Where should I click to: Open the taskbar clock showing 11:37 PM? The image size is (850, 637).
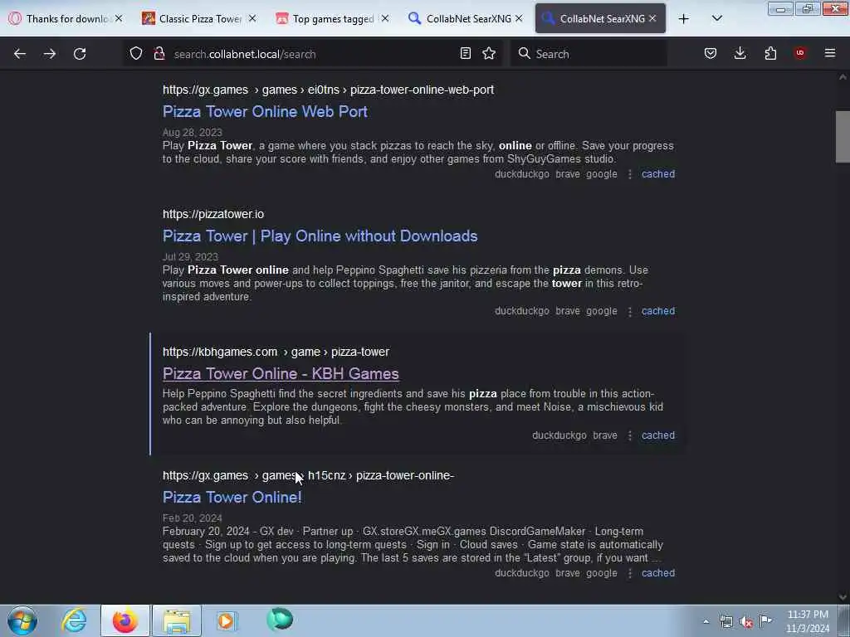coord(807,621)
